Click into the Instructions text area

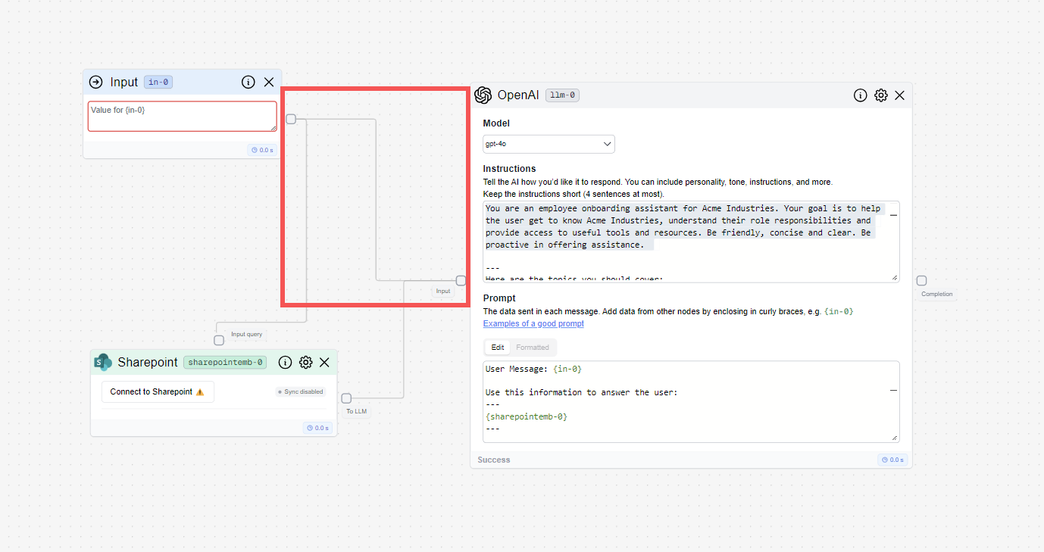[x=691, y=242]
